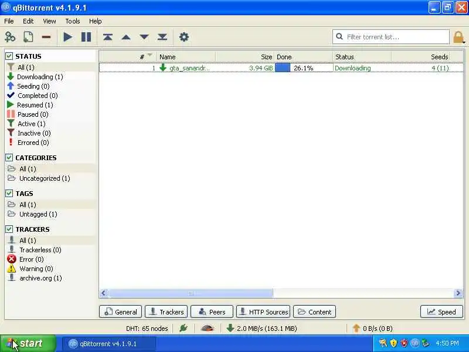
Task: Switch to the Peers tab
Action: click(x=212, y=312)
